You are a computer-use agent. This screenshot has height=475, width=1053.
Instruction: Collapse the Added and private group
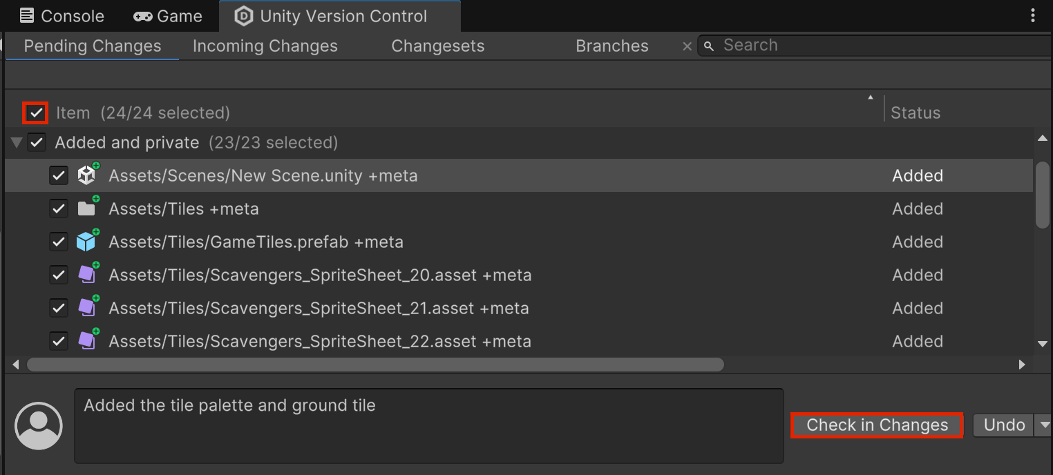17,143
